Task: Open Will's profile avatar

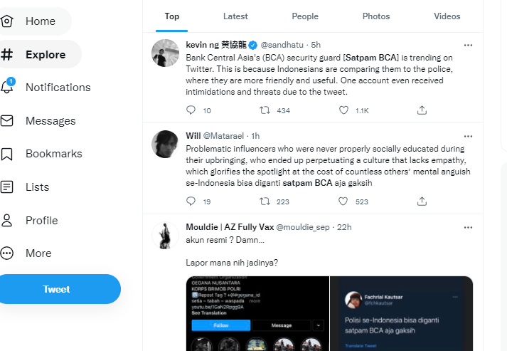Action: (165, 144)
